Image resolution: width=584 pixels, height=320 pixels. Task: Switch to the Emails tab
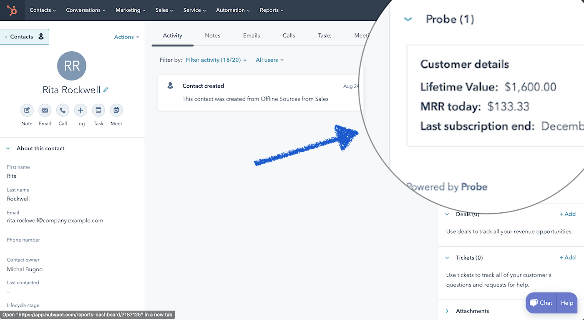252,35
